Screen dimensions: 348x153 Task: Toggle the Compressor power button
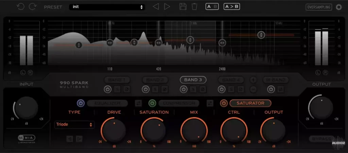[152, 103]
